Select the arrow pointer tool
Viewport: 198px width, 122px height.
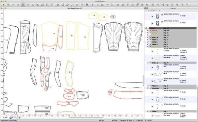point(3,5)
